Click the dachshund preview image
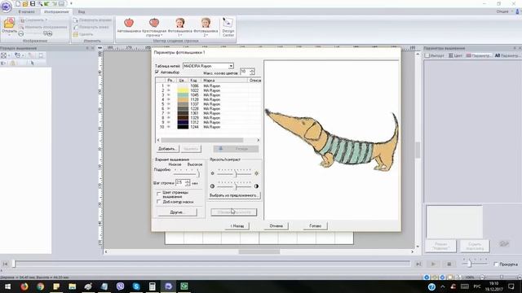The width and height of the screenshot is (522, 293). pos(332,141)
